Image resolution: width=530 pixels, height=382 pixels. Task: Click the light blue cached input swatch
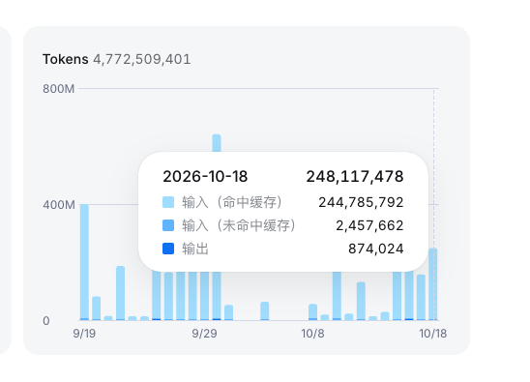[168, 202]
